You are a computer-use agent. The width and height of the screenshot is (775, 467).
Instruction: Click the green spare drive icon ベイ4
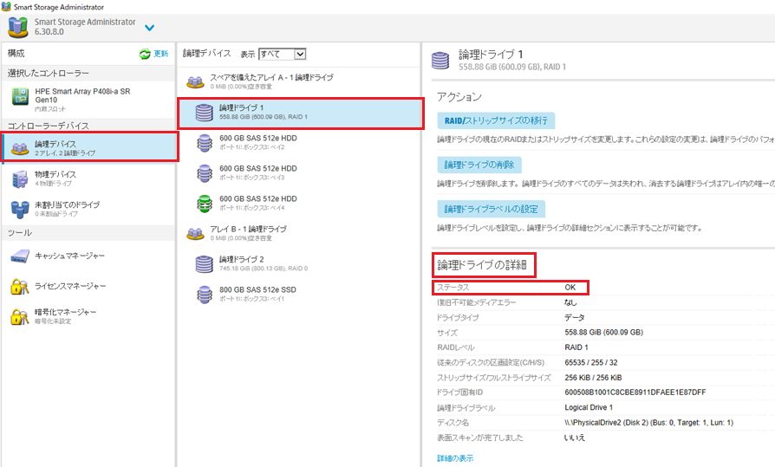click(204, 204)
